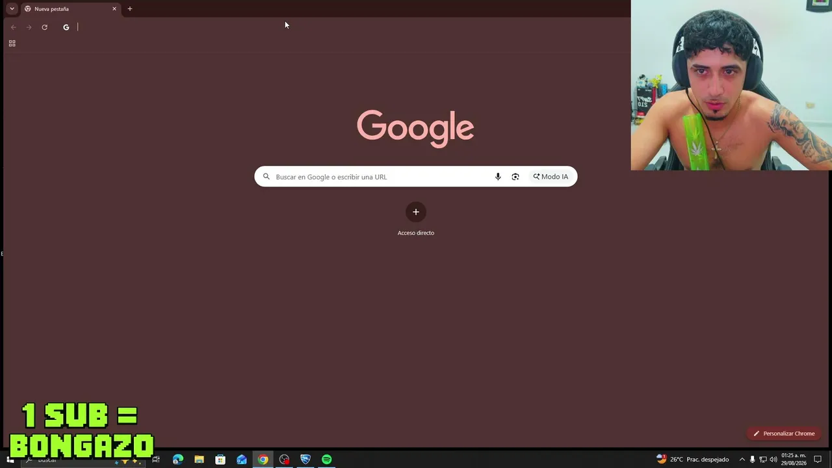Click the microphone icon in system tray
This screenshot has width=832, height=468.
[x=753, y=460]
